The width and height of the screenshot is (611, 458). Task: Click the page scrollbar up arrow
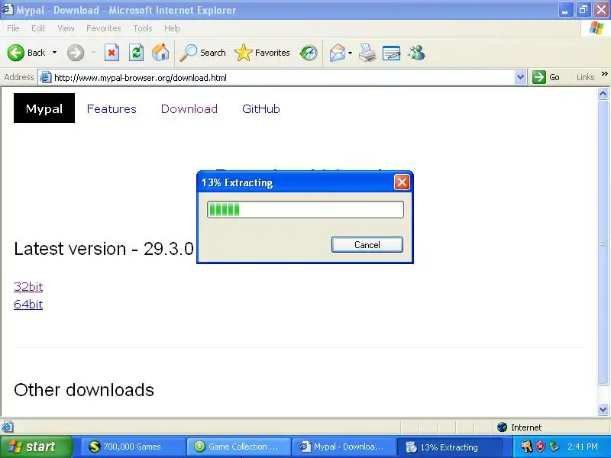[x=603, y=93]
